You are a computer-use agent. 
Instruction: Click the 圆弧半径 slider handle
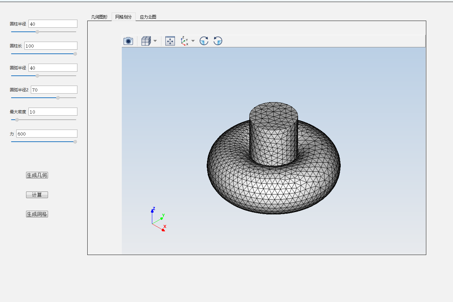point(37,76)
